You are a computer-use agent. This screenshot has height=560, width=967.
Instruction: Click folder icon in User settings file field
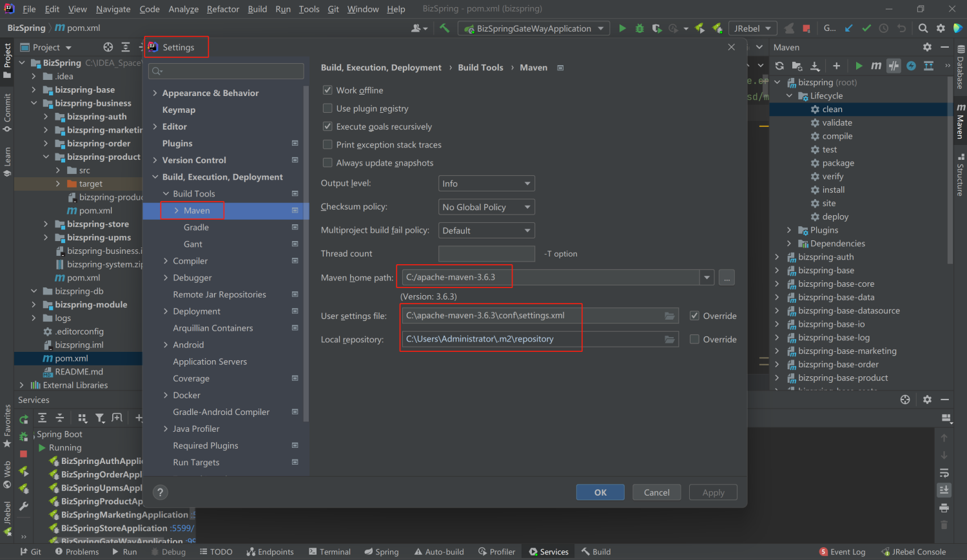670,316
